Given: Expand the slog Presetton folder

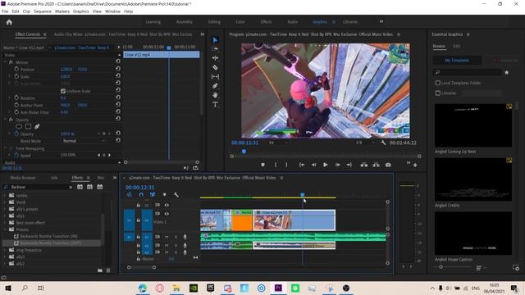Looking at the screenshot, I should click(5, 250).
